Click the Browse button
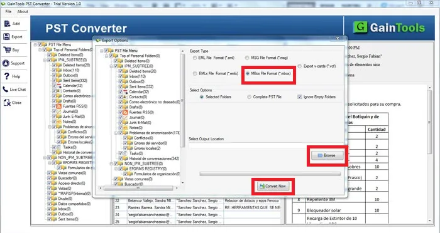This screenshot has width=440, height=233. click(x=327, y=155)
